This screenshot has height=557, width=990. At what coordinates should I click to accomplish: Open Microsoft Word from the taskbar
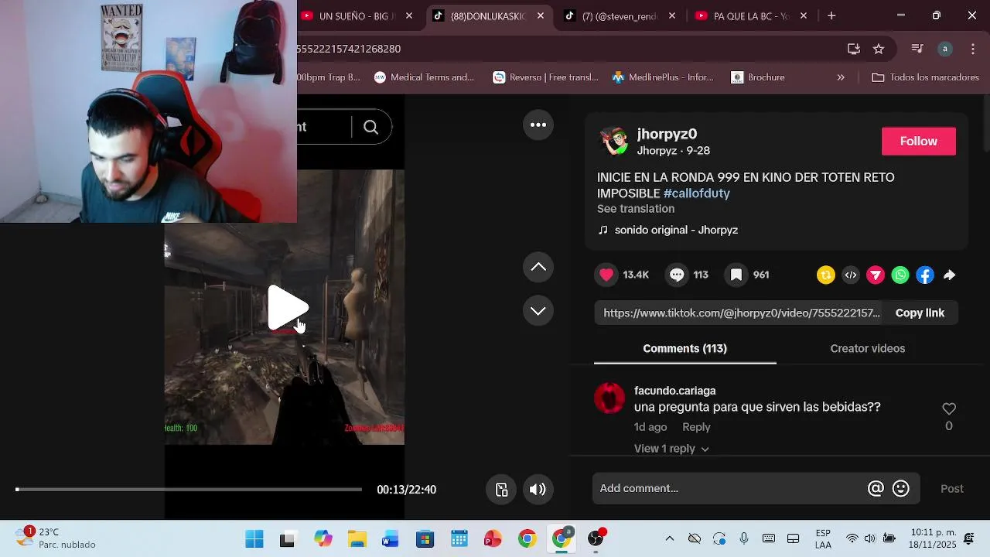391,538
